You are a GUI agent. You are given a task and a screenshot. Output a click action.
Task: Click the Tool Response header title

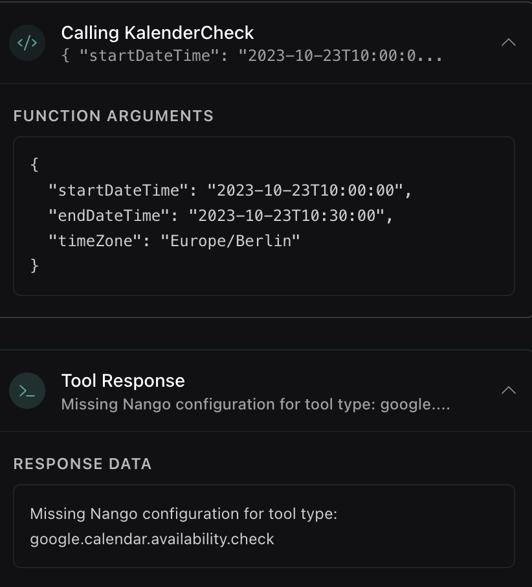pos(123,380)
